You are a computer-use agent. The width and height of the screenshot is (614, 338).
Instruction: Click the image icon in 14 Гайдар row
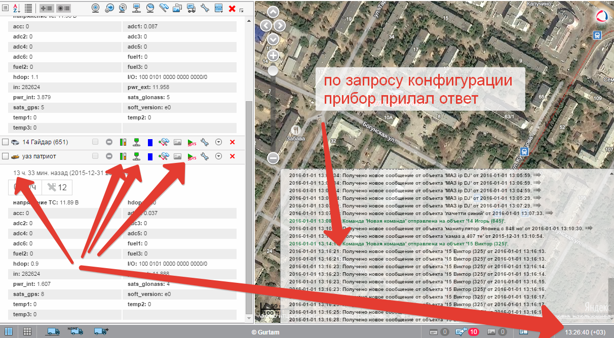pyautogui.click(x=177, y=142)
